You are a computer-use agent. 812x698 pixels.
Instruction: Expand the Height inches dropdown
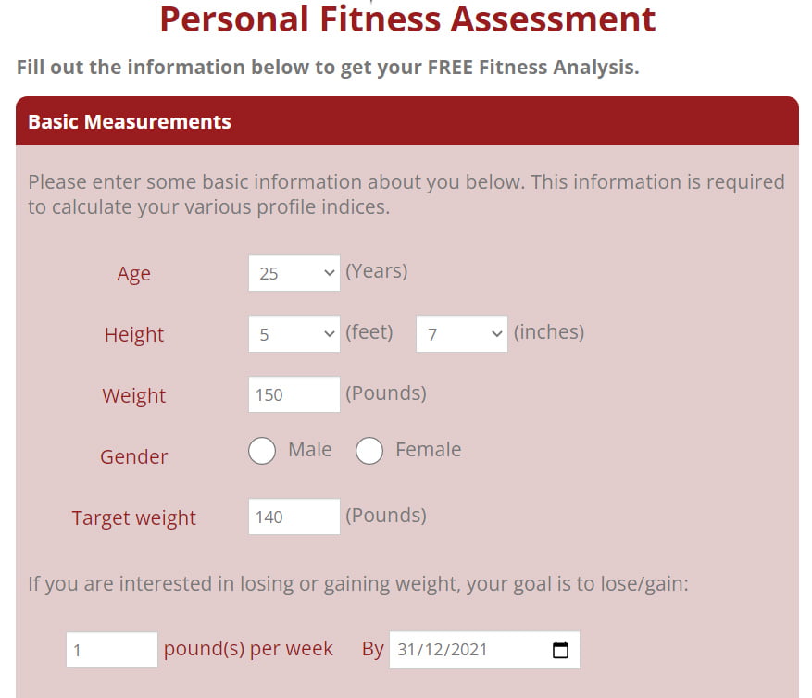tap(462, 333)
